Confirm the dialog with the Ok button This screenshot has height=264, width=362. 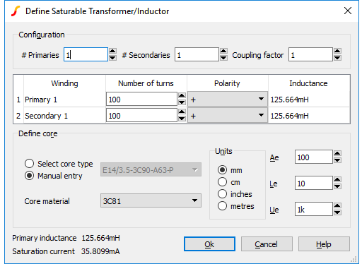(x=209, y=244)
